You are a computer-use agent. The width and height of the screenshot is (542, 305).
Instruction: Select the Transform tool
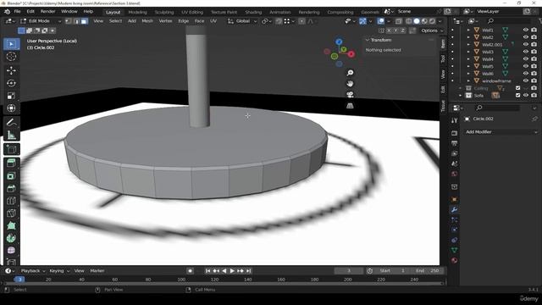(x=11, y=108)
